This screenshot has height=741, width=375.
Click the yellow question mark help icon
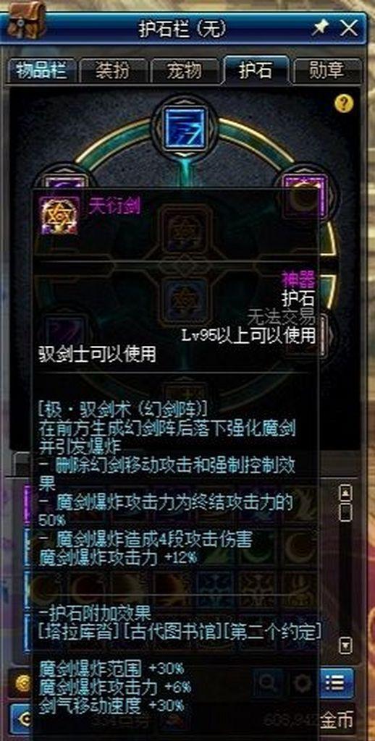[344, 103]
